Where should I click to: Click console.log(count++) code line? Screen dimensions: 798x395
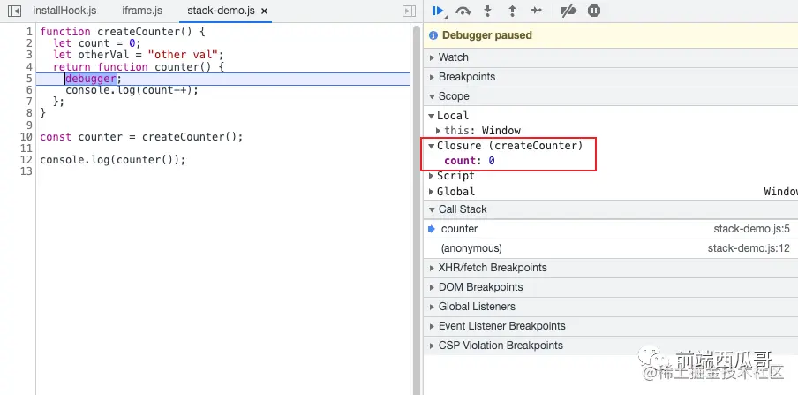tap(132, 90)
